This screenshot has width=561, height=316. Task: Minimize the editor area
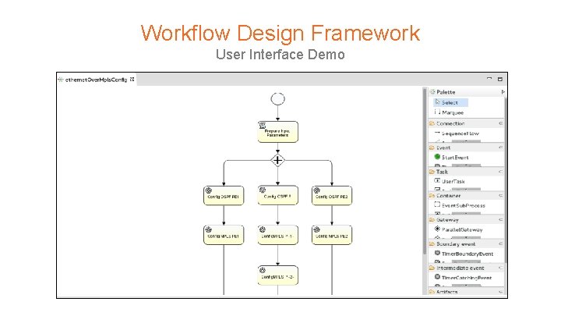[489, 79]
